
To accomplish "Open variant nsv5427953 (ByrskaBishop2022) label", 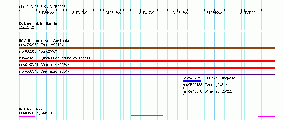I will (x=211, y=78).
